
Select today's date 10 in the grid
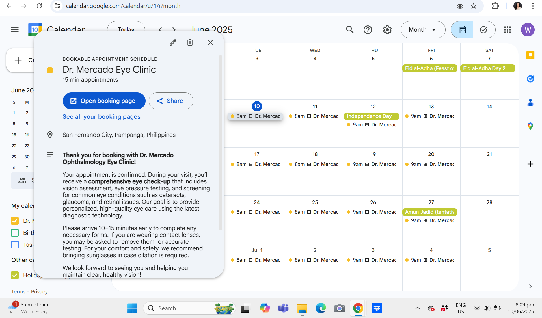pos(257,106)
